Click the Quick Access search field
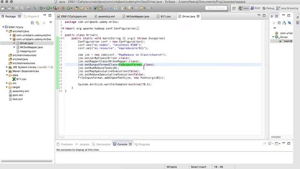Viewport: 300px width, 169px height. coord(216,8)
